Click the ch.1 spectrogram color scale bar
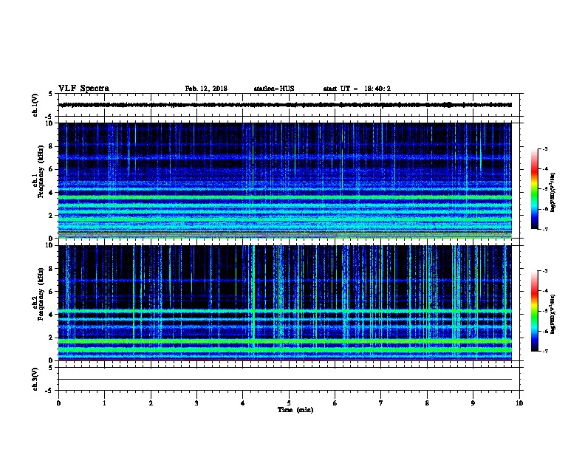The image size is (585, 452). coord(535,189)
